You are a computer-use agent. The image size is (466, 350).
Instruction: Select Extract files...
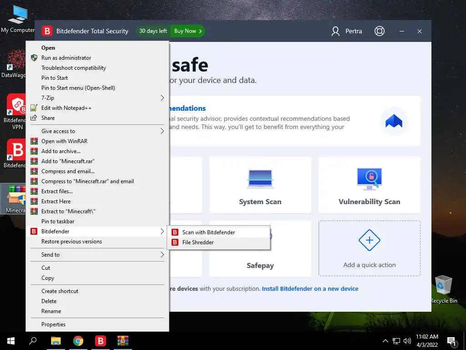click(x=97, y=191)
